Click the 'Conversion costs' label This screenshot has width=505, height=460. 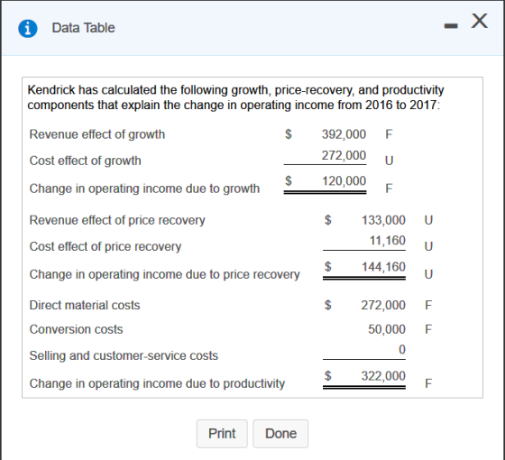[x=76, y=329]
